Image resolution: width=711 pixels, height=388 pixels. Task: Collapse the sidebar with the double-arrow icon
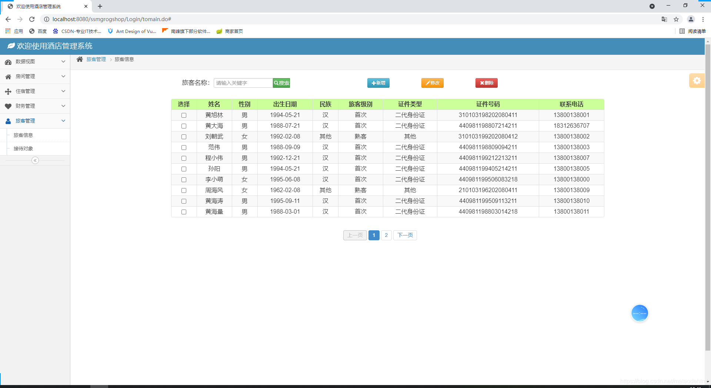(x=35, y=160)
